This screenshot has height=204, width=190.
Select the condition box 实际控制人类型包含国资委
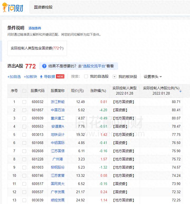pos(37,48)
